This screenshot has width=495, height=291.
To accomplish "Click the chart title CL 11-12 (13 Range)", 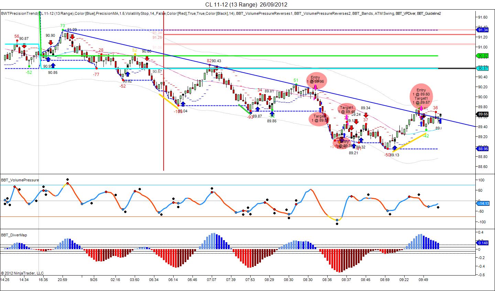I will (231, 4).
